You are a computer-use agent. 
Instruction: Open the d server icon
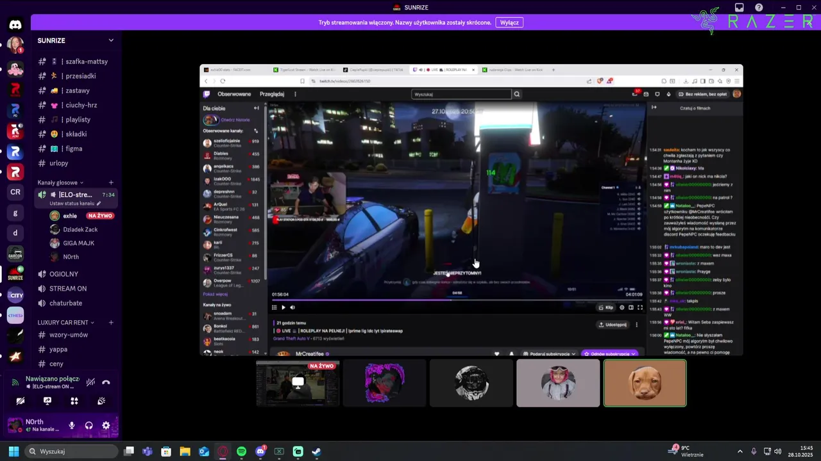15,233
